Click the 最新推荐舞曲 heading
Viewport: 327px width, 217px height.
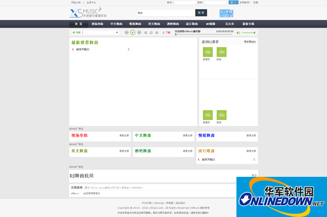click(x=85, y=43)
